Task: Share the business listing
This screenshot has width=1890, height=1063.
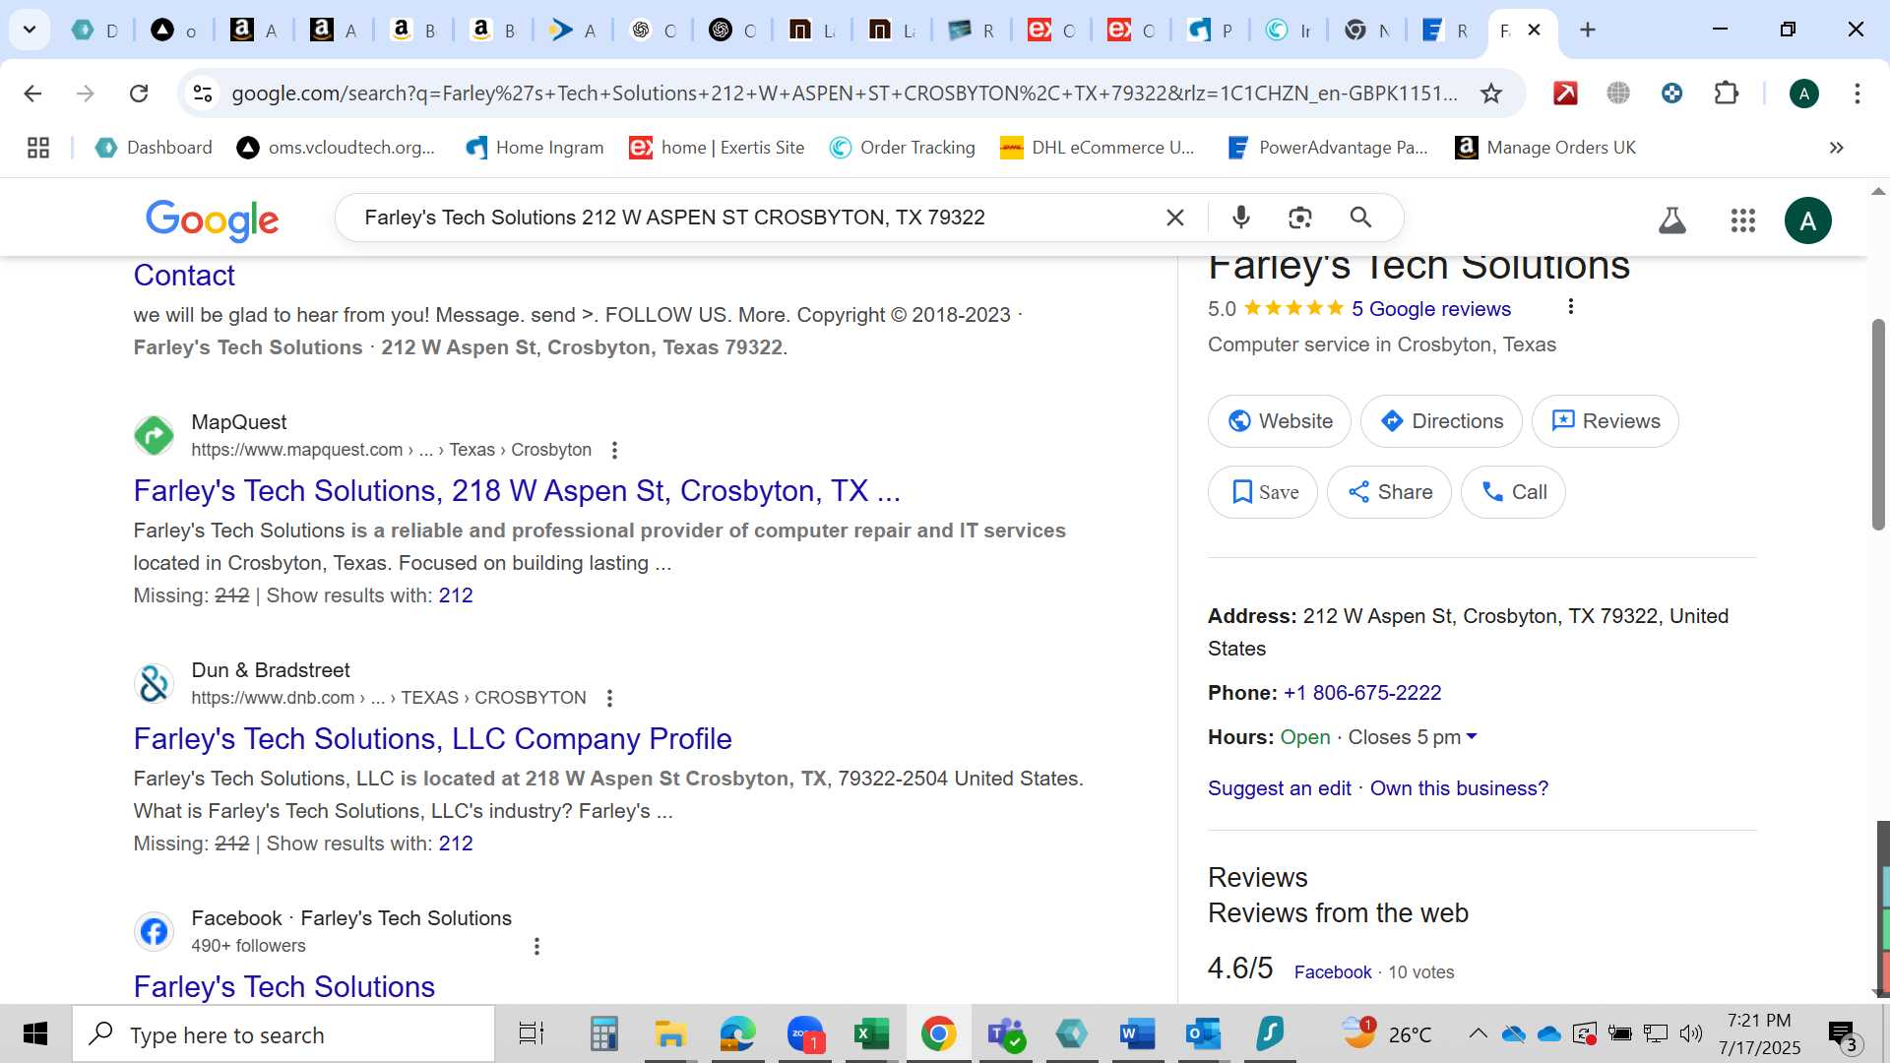Action: (1389, 492)
